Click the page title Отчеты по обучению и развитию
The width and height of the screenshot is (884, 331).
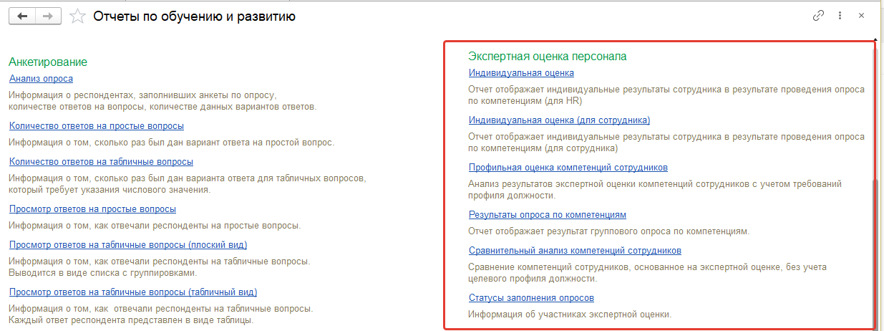(195, 16)
